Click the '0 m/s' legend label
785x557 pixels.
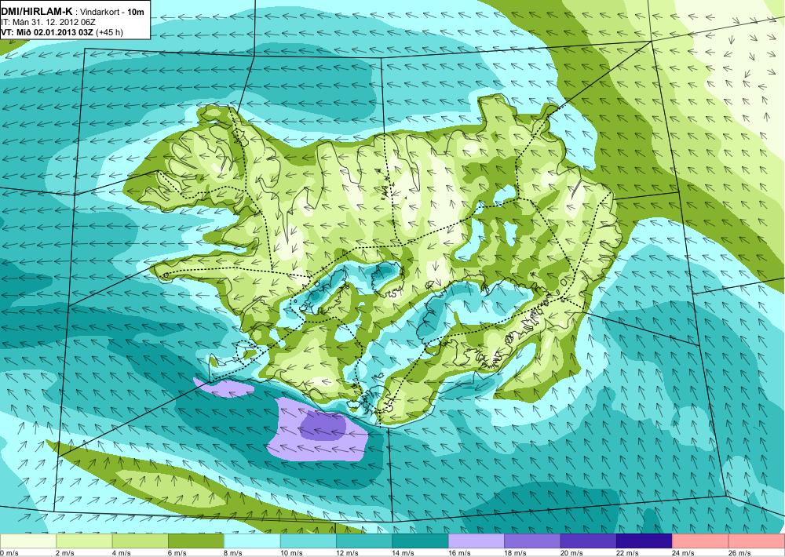[x=9, y=553]
